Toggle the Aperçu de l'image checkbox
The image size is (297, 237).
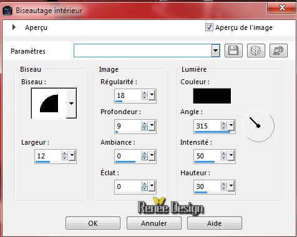[209, 27]
